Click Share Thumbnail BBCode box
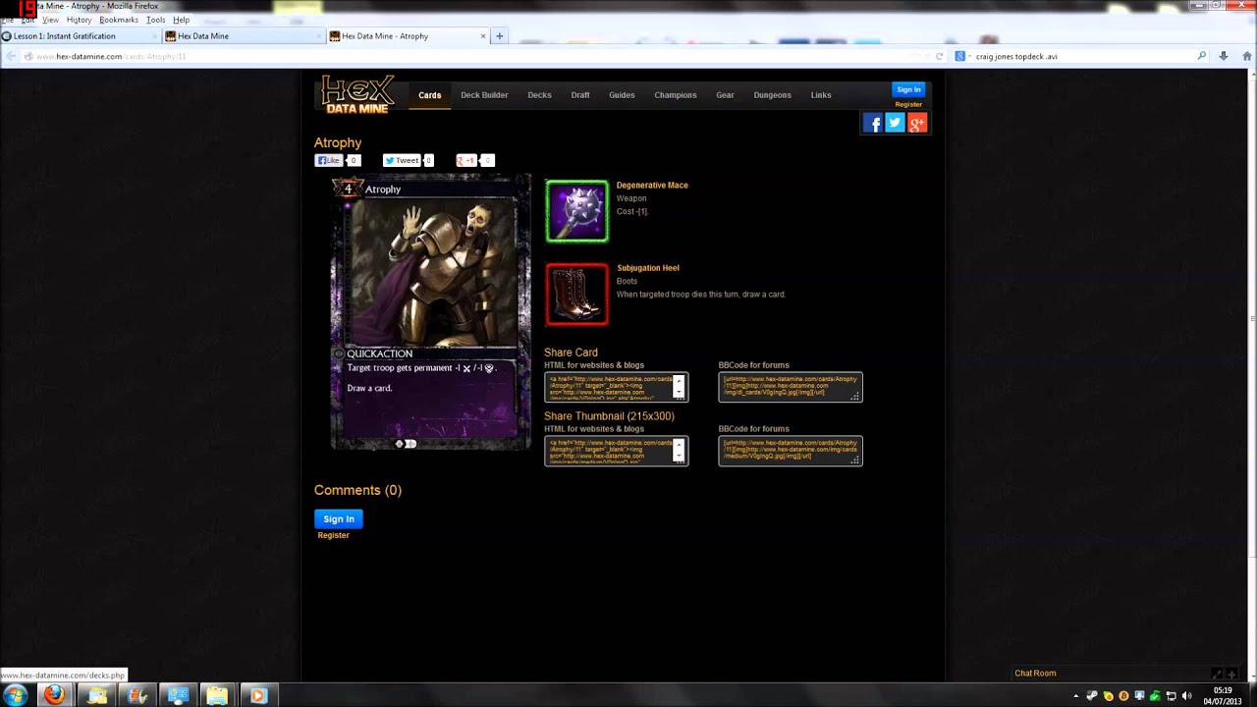The height and width of the screenshot is (707, 1257). click(791, 451)
